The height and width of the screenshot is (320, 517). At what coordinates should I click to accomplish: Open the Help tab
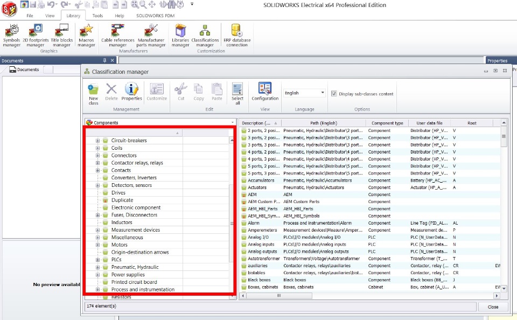coord(120,16)
